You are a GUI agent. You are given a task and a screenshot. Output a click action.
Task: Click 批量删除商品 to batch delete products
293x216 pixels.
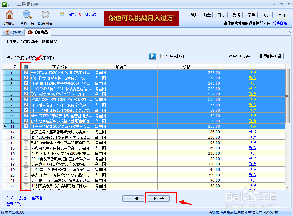(x=271, y=56)
